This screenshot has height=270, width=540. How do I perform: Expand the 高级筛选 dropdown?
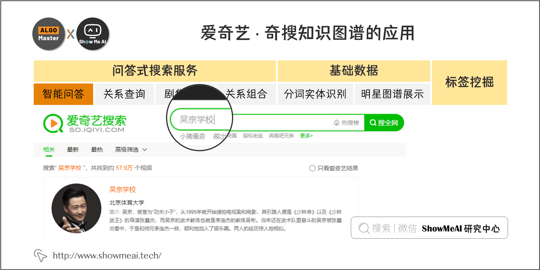pyautogui.click(x=131, y=149)
